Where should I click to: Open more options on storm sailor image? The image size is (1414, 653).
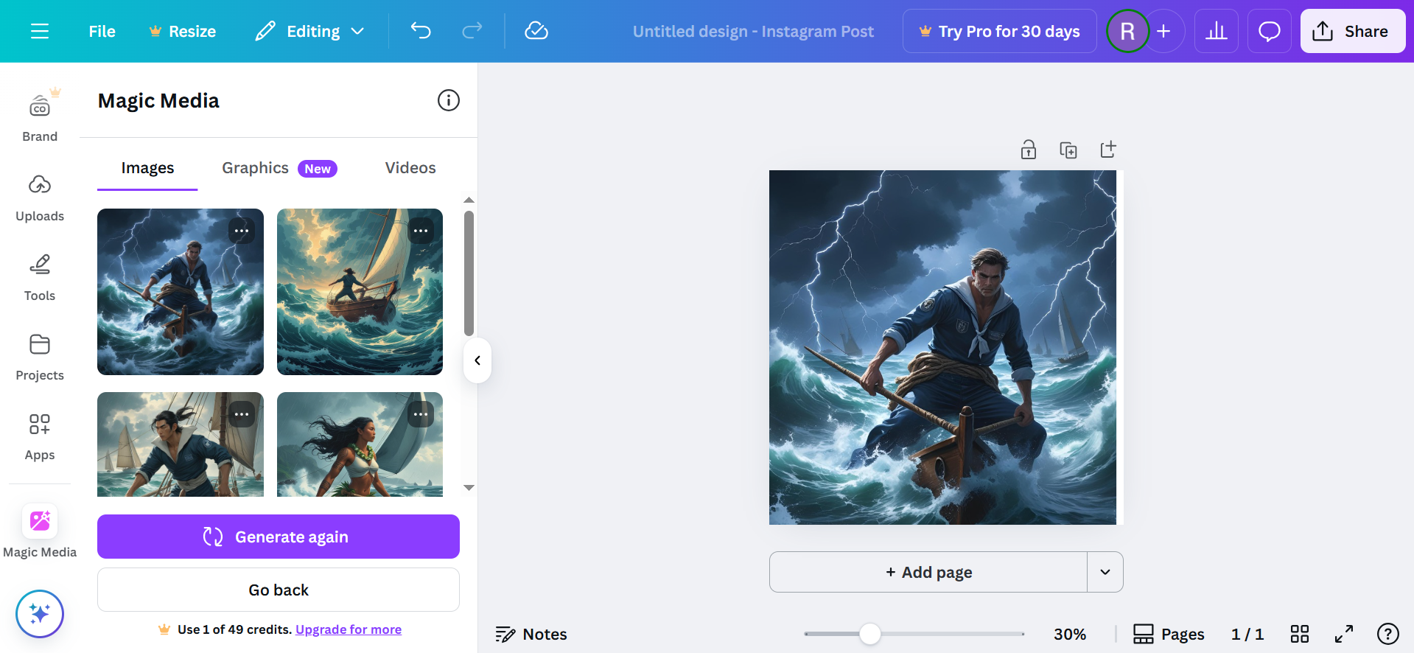point(242,231)
